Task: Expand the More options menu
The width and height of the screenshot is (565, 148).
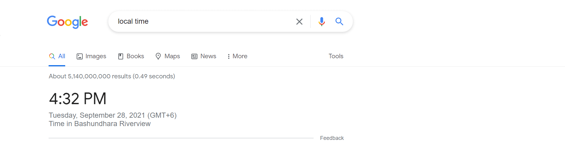Action: pyautogui.click(x=237, y=56)
